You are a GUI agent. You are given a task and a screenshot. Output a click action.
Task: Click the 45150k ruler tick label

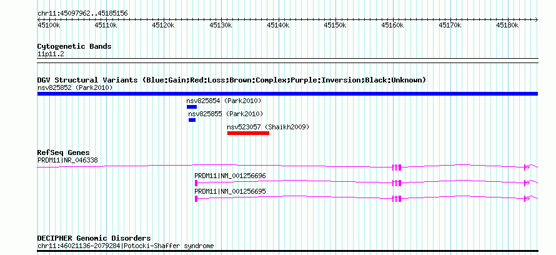pos(336,25)
